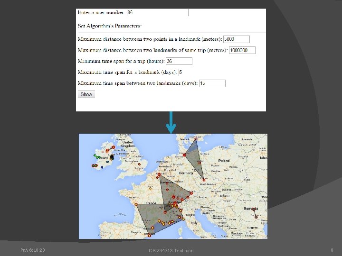The image size is (342, 256).
Task: Click the marker at Copenhagen on the triangle's top
Action: [x=196, y=138]
